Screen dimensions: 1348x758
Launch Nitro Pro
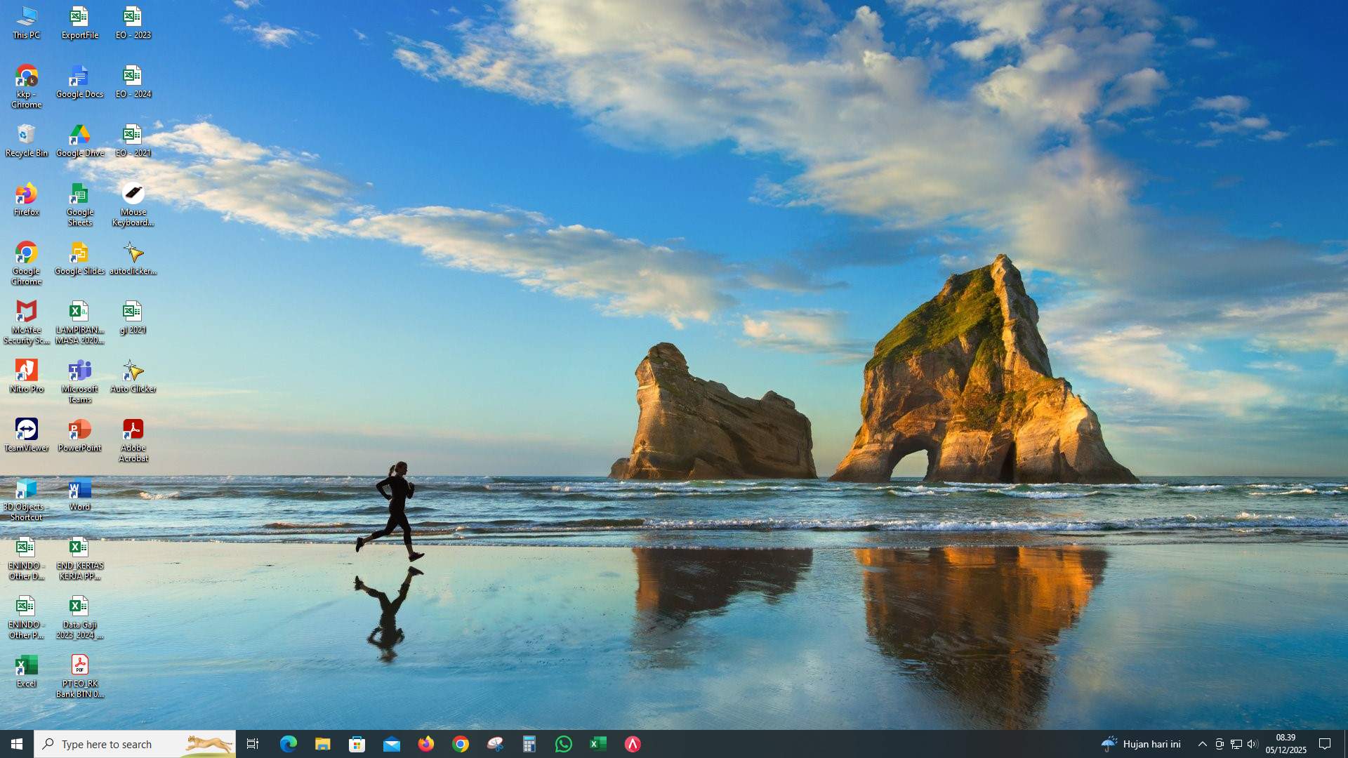click(26, 372)
